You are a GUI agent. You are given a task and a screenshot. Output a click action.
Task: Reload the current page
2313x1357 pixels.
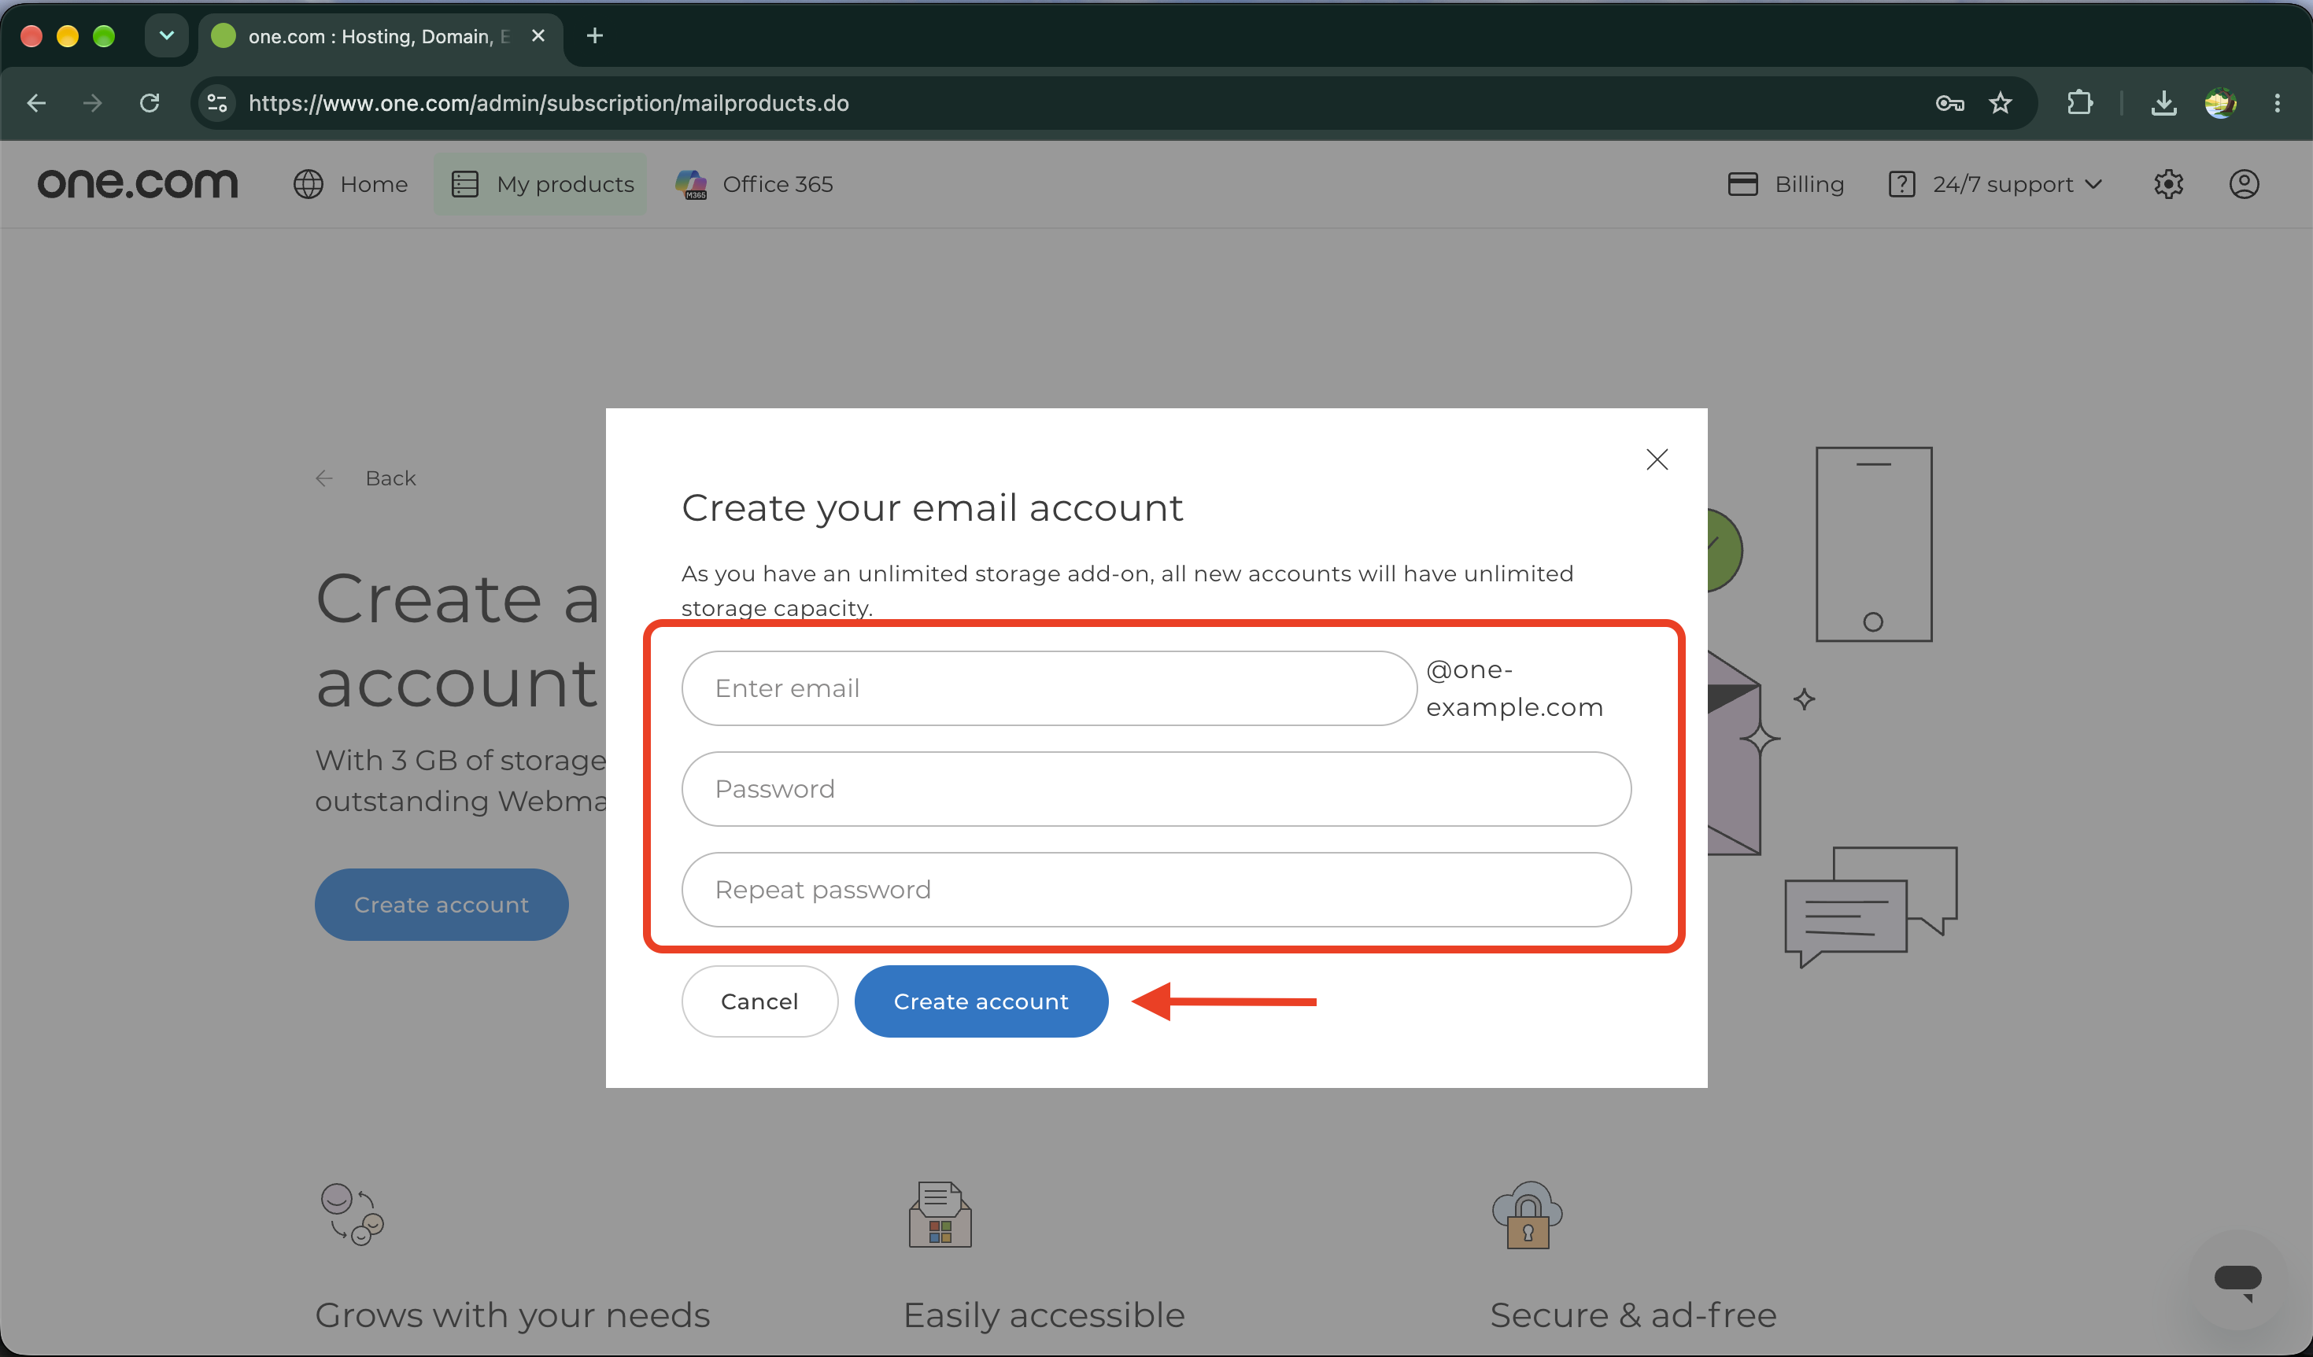[150, 103]
